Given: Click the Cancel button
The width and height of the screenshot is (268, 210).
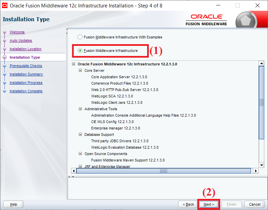Looking at the screenshot, I should [x=255, y=204].
